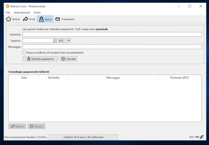
Task: Focus the Etichetta text field
Action: point(112,34)
